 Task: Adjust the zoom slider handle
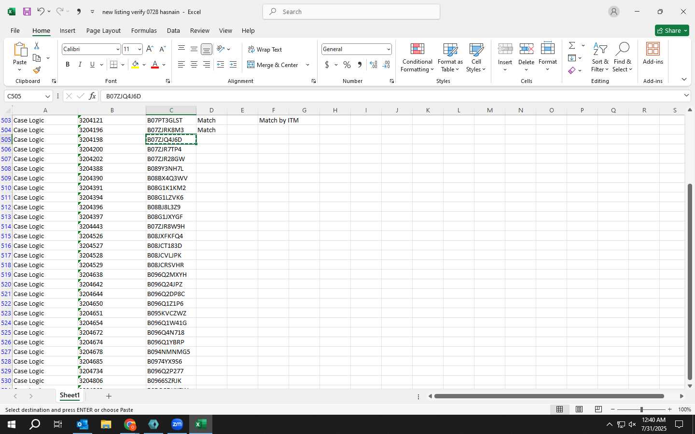click(641, 409)
